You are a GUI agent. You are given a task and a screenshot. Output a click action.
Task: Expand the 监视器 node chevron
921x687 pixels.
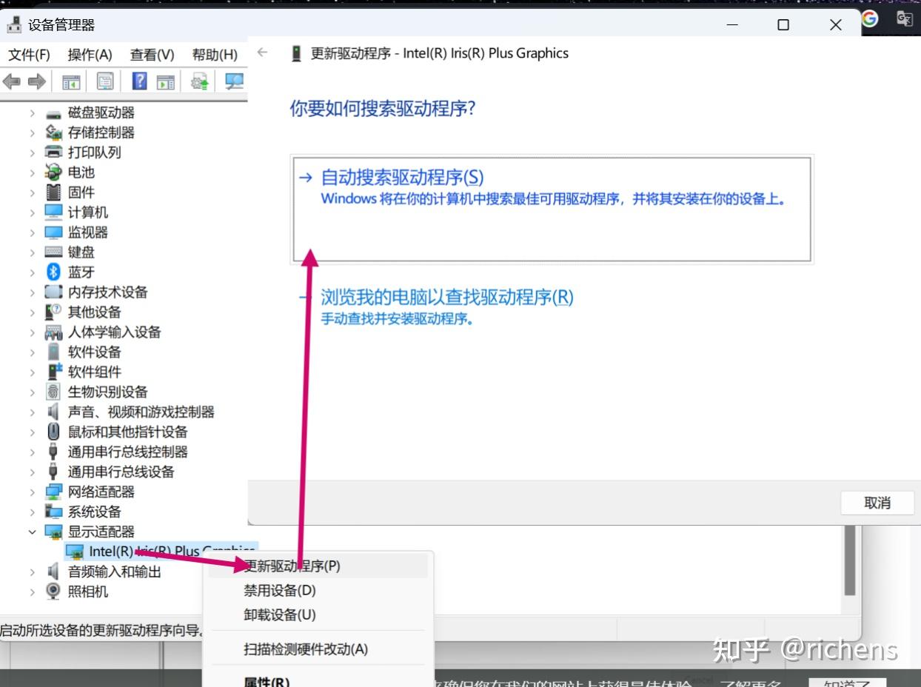pos(32,232)
